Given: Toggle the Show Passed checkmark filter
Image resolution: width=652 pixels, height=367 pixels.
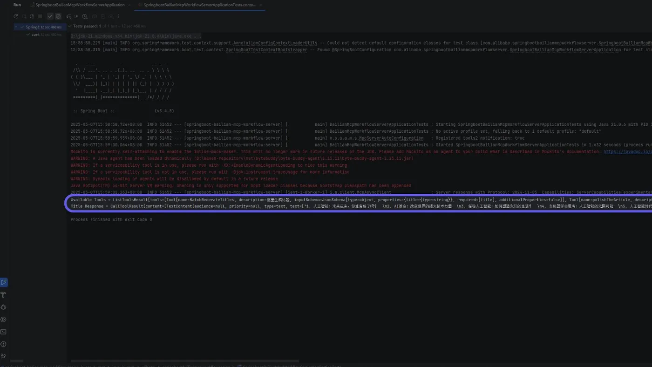Looking at the screenshot, I should [50, 16].
